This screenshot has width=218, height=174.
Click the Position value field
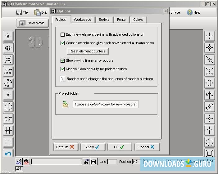tap(136, 162)
